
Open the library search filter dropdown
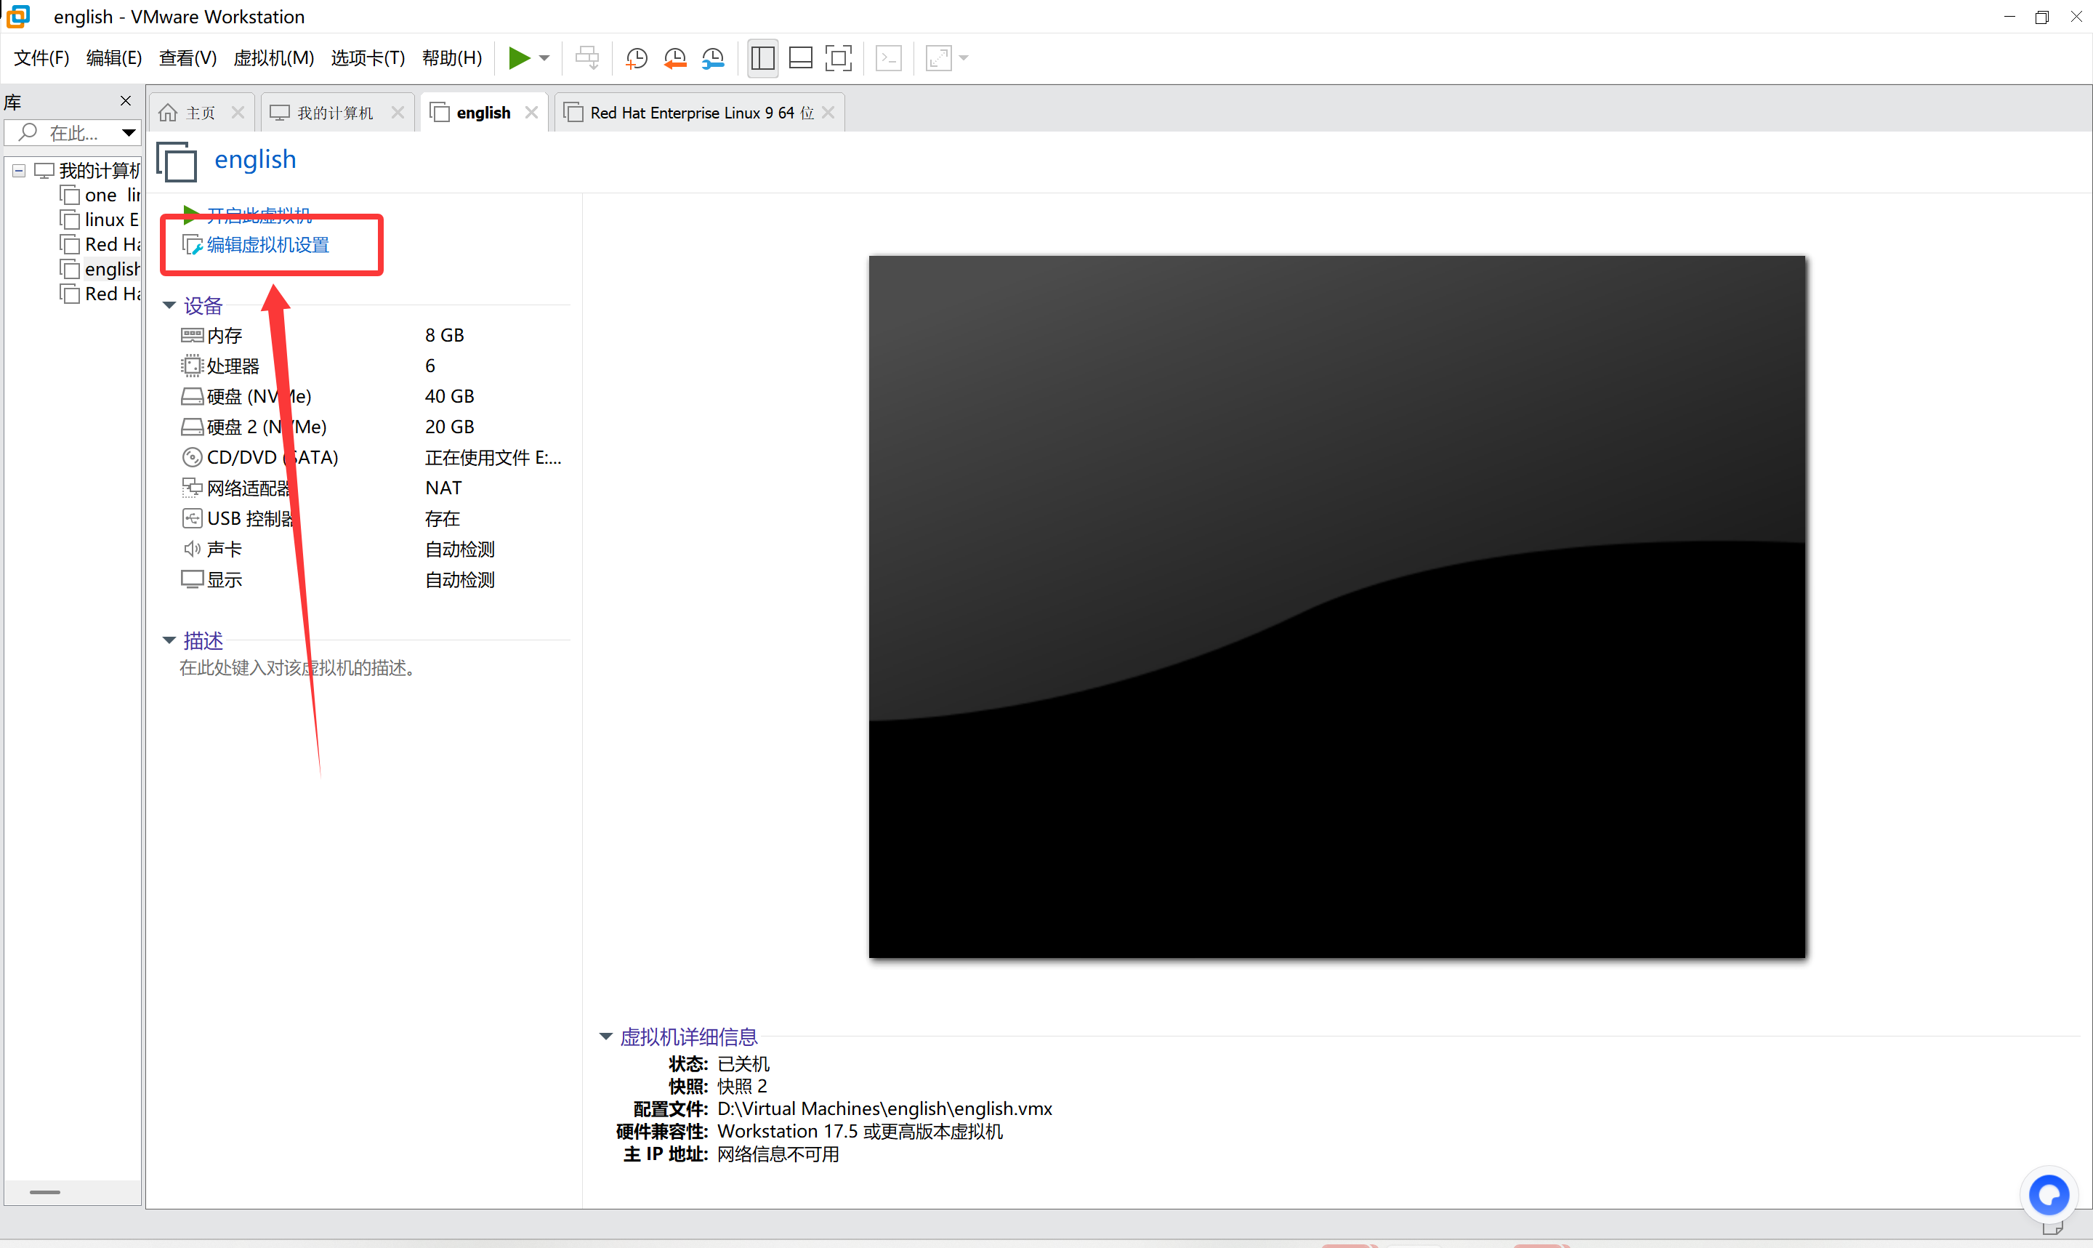129,132
